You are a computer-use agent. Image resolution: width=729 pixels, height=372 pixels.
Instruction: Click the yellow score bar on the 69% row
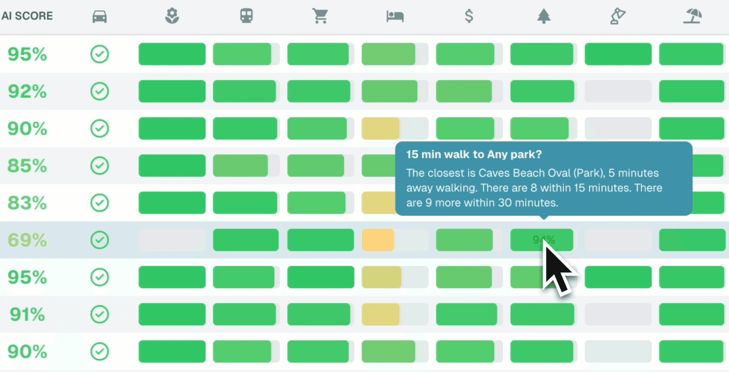tap(378, 240)
